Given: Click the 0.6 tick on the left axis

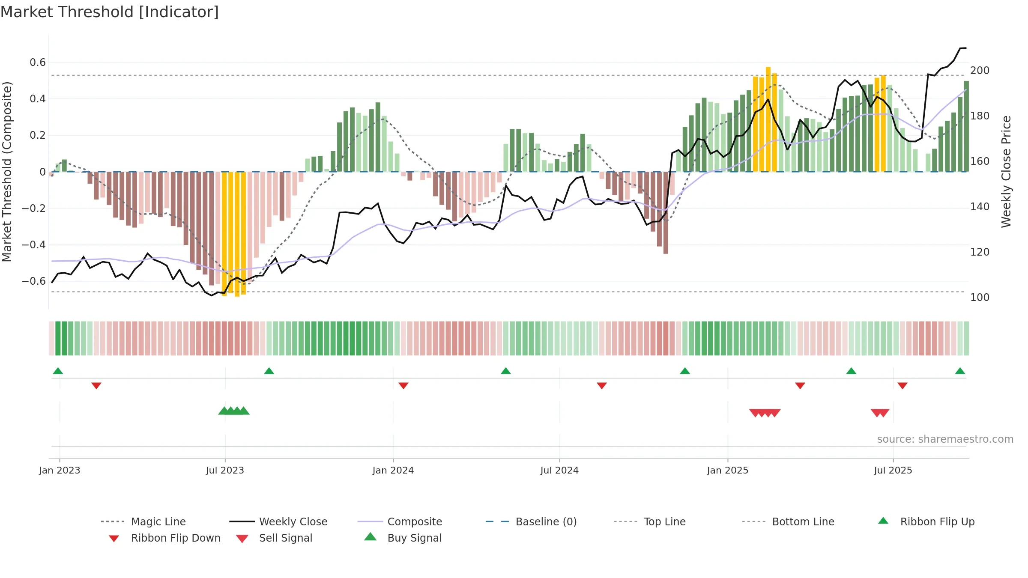Looking at the screenshot, I should point(38,63).
